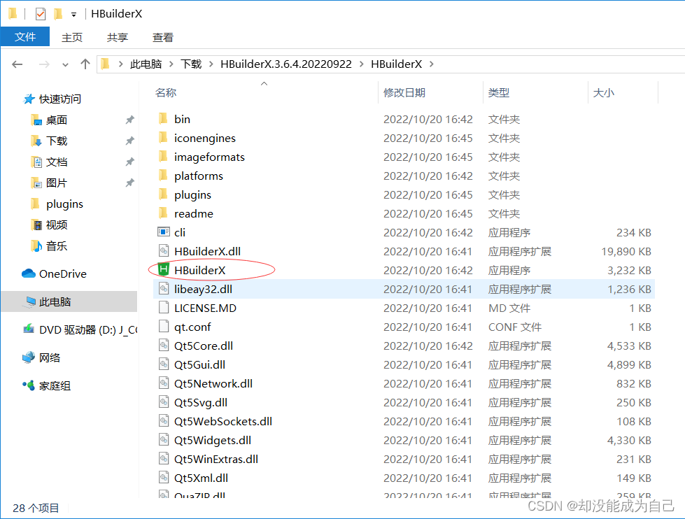Expand chevron after 下载 in address bar
The height and width of the screenshot is (519, 685).
tap(211, 64)
